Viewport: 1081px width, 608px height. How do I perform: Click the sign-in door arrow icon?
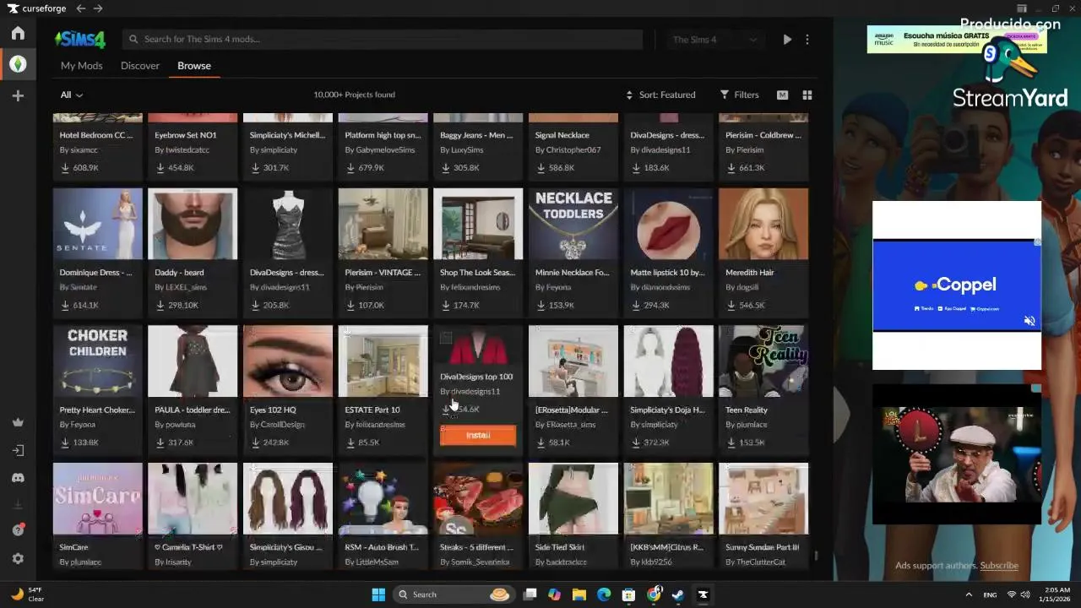(18, 450)
